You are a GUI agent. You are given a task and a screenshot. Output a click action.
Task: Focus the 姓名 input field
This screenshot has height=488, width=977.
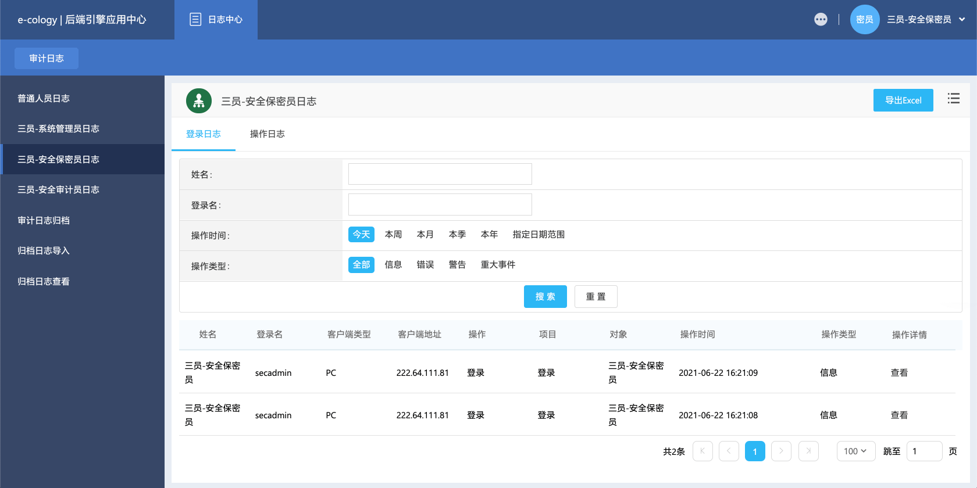click(440, 174)
